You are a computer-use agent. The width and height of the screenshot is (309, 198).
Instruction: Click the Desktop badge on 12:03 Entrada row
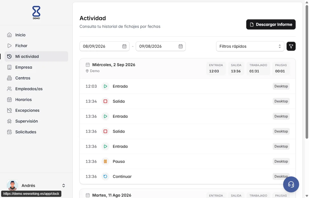pos(281,86)
